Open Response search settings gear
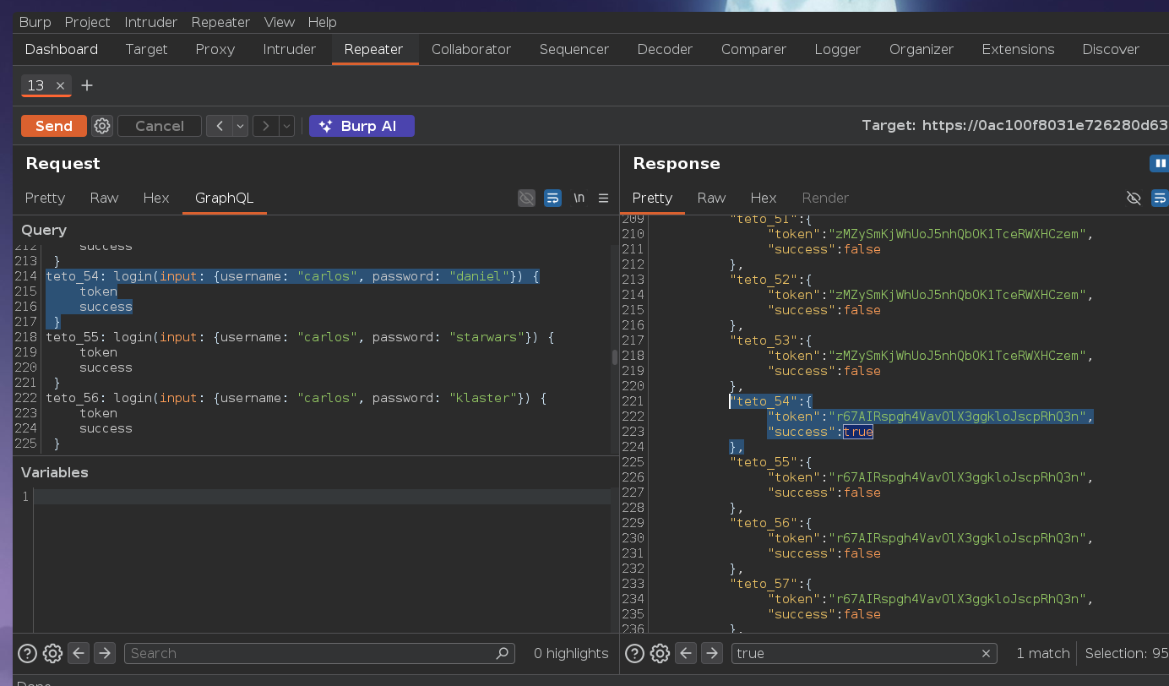 click(x=660, y=653)
